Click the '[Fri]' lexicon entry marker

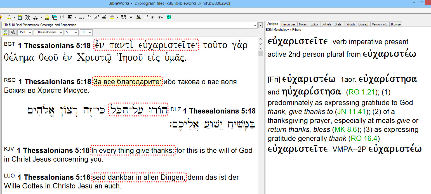pyautogui.click(x=274, y=79)
